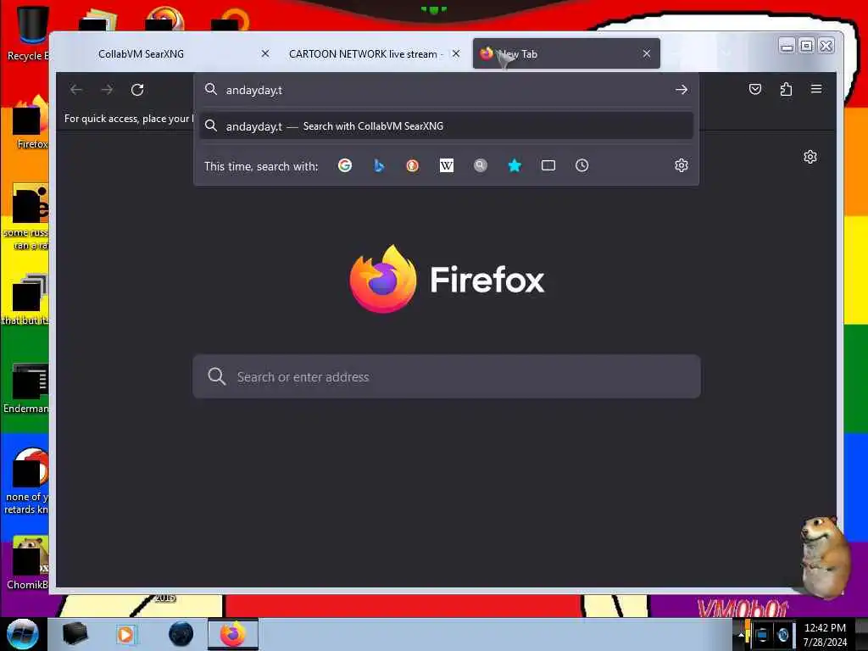Show hidden system tray icons

[x=741, y=634]
